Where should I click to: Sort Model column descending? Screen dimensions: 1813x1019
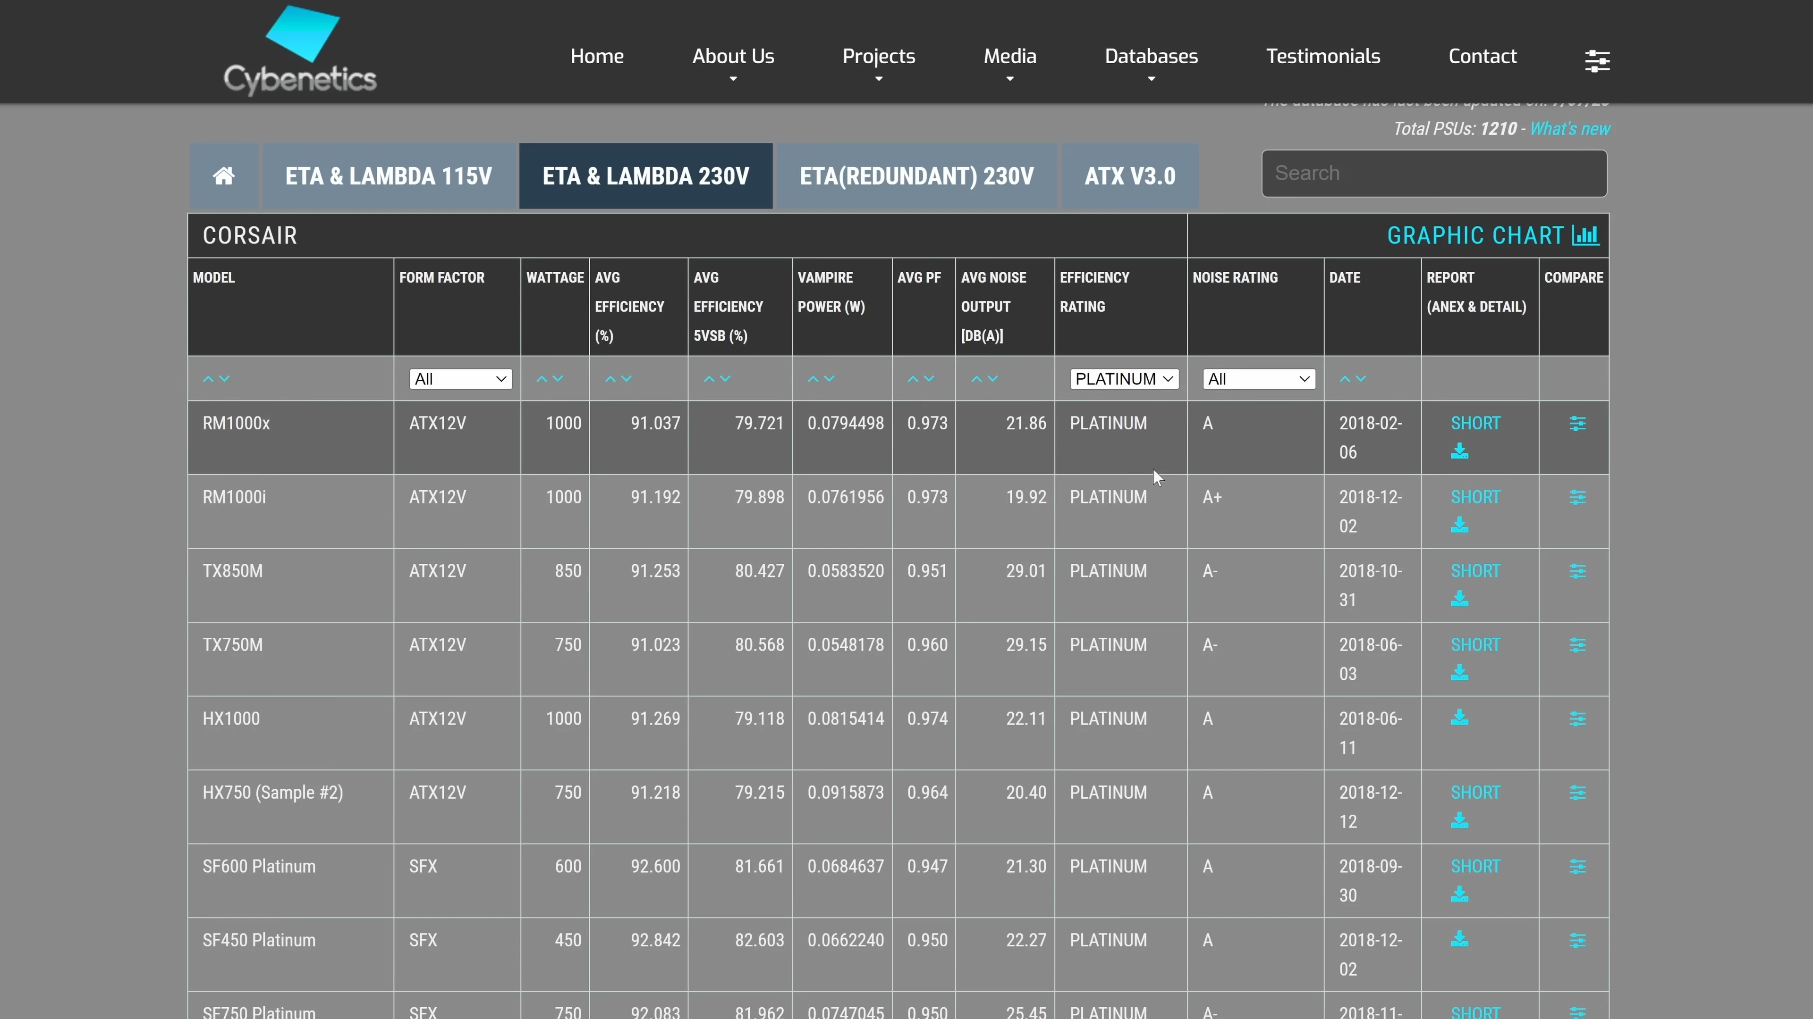pyautogui.click(x=225, y=379)
